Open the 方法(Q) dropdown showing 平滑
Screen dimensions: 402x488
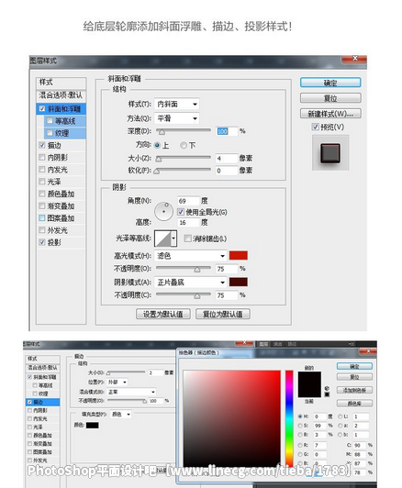tap(176, 118)
